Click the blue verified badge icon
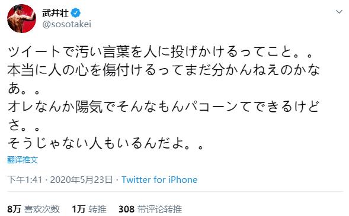 (76, 13)
